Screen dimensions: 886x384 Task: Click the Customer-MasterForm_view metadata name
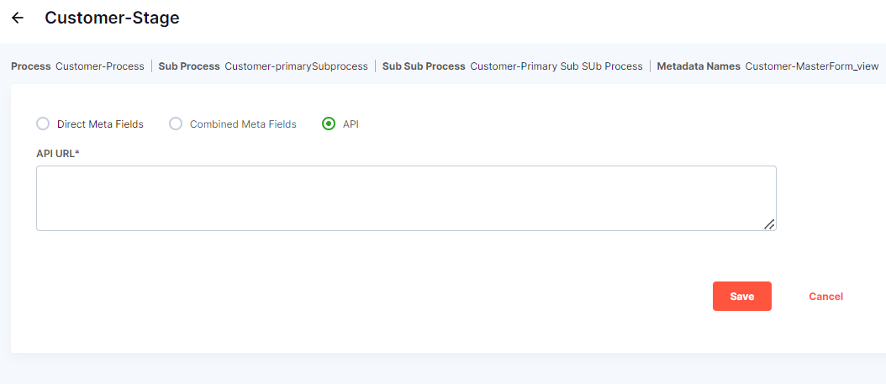(811, 66)
